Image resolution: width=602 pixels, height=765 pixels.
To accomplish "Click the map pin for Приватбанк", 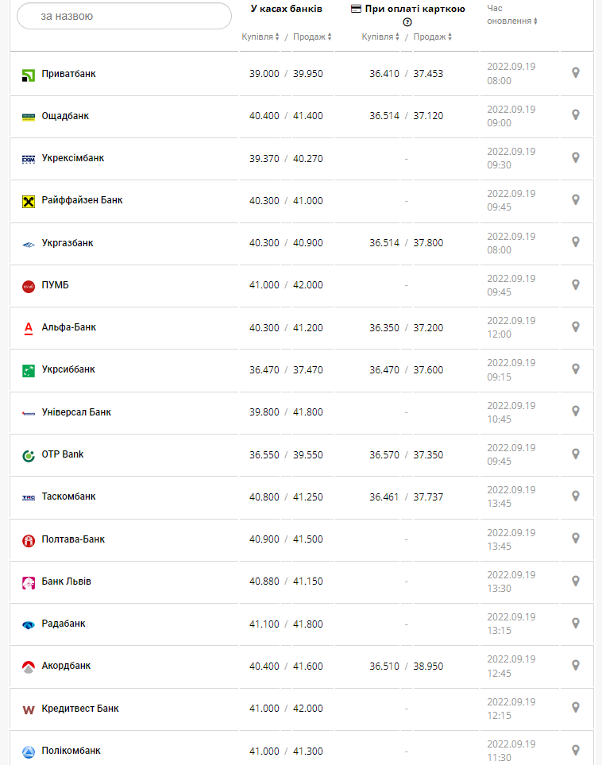I will (x=576, y=73).
